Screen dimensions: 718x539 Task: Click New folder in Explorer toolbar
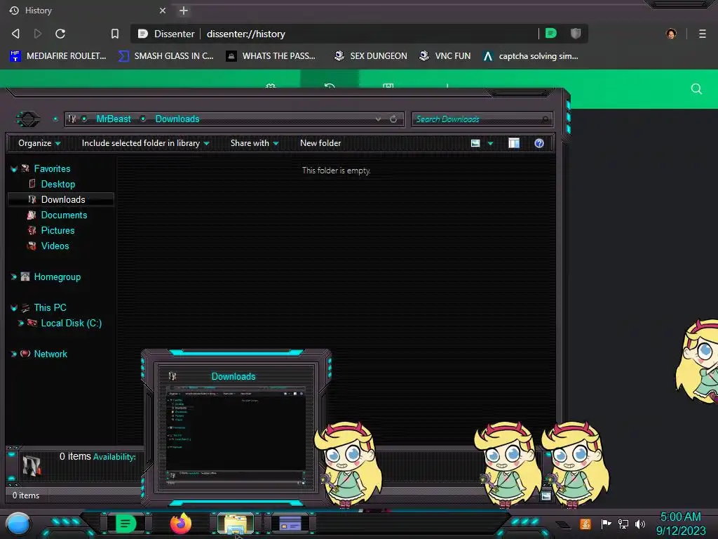(x=320, y=143)
